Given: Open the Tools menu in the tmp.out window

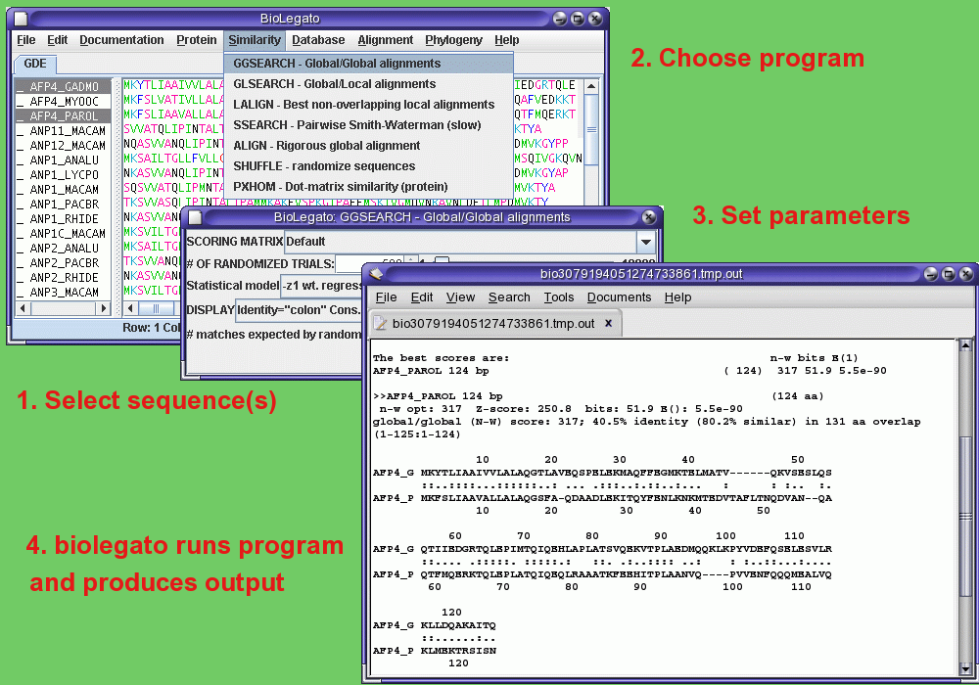Looking at the screenshot, I should (x=558, y=297).
